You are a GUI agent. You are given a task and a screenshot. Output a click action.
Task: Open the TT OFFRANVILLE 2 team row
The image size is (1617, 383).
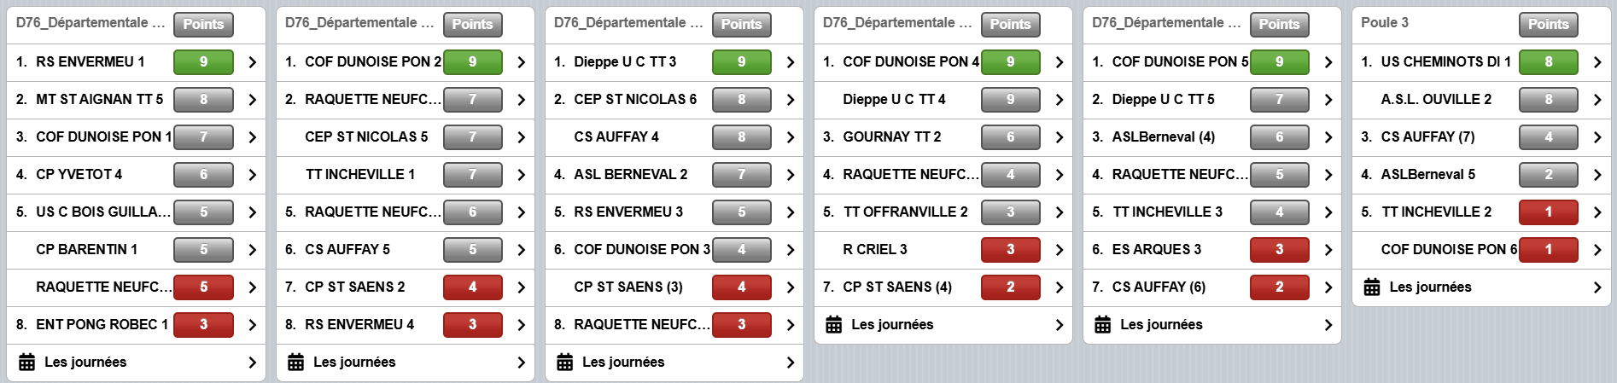[905, 212]
